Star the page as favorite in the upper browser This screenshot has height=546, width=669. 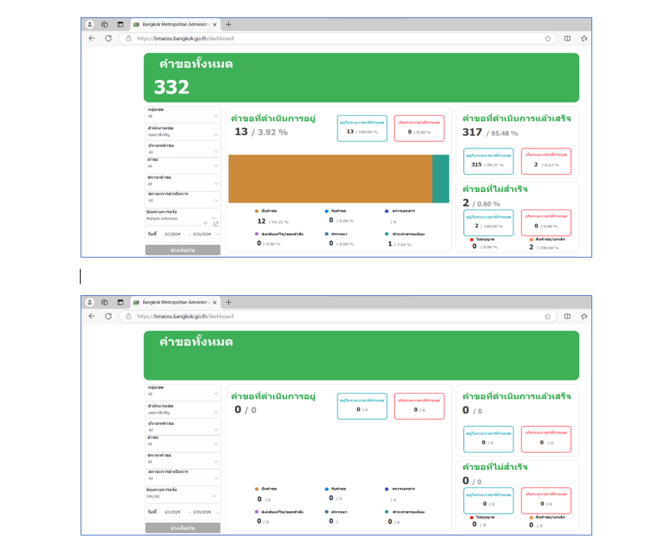coord(548,38)
